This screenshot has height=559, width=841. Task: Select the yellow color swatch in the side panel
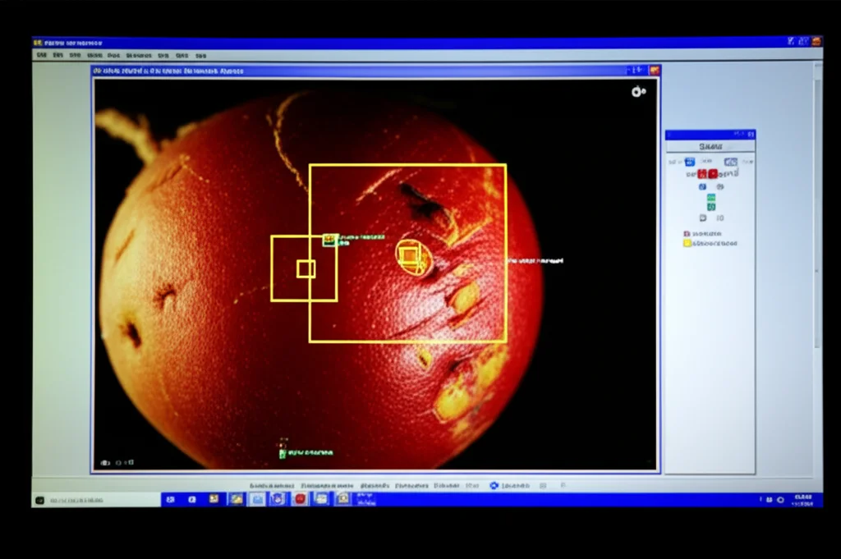click(x=687, y=243)
